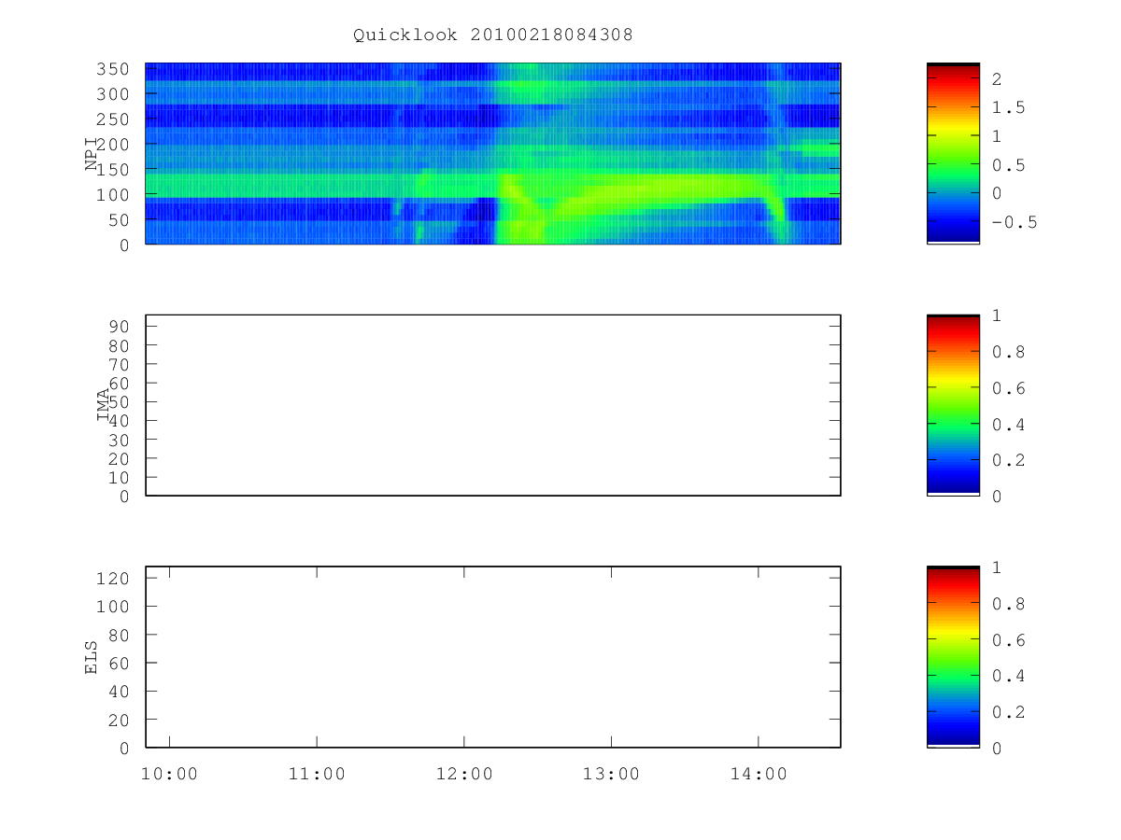Click the 14:00 time axis label
This screenshot has width=1121, height=840.
pos(759,774)
